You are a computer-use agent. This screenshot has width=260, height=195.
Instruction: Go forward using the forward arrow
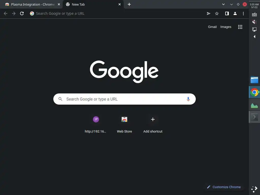pyautogui.click(x=14, y=13)
